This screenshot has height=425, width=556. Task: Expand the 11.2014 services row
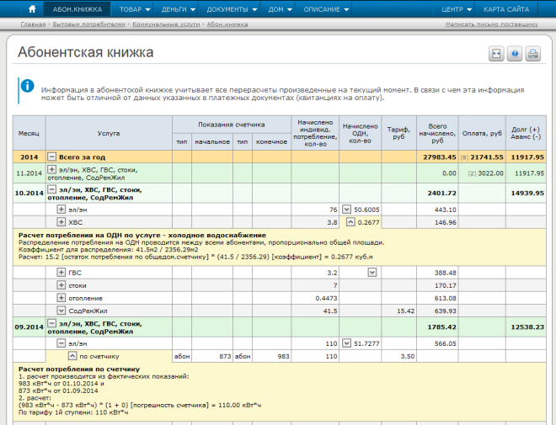tap(51, 169)
